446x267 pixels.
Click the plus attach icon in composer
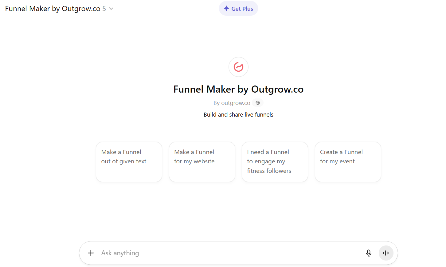(91, 253)
